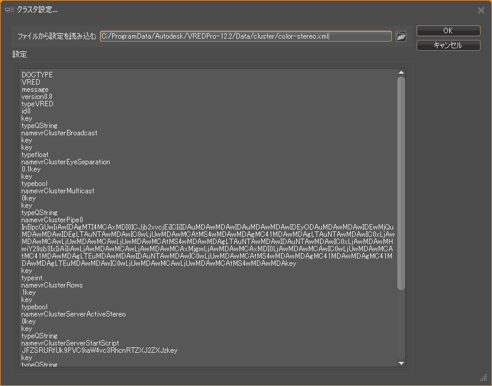Click the vertical scrollbar thumb
The height and width of the screenshot is (386, 492).
pos(401,183)
